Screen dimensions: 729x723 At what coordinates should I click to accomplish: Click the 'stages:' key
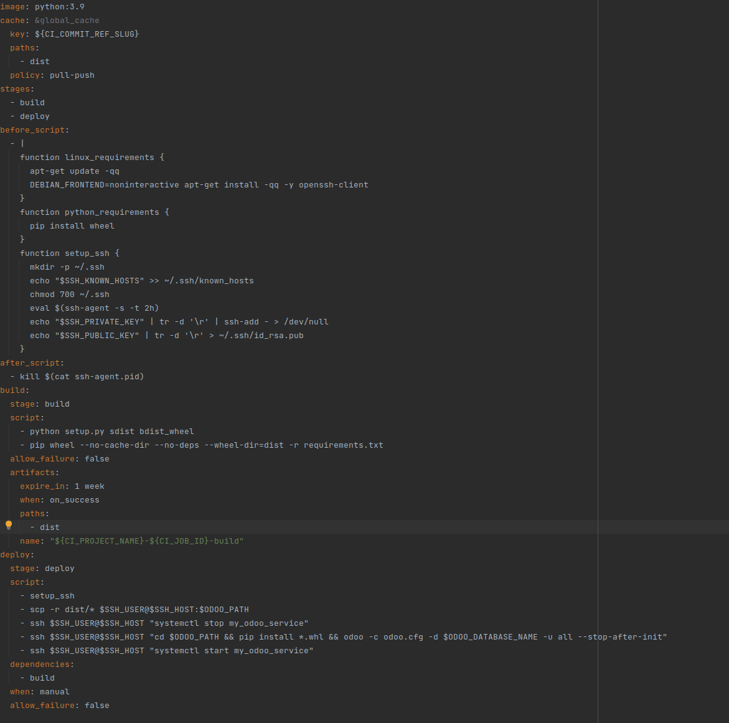[17, 89]
